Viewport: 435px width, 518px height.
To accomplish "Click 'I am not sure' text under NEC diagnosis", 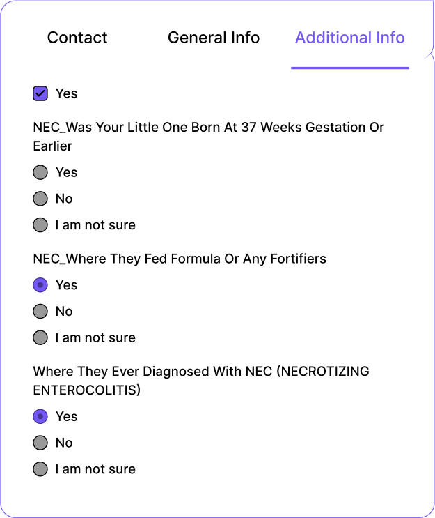I will tap(95, 469).
